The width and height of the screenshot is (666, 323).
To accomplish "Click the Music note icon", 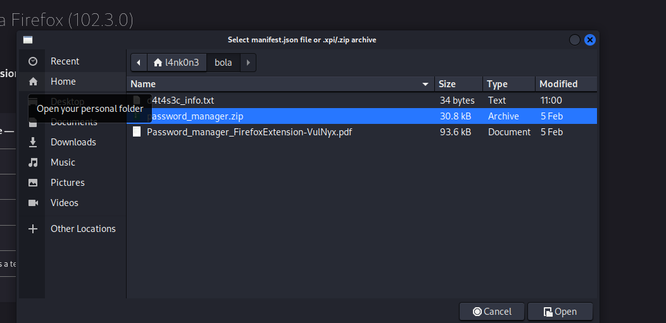I will [33, 162].
